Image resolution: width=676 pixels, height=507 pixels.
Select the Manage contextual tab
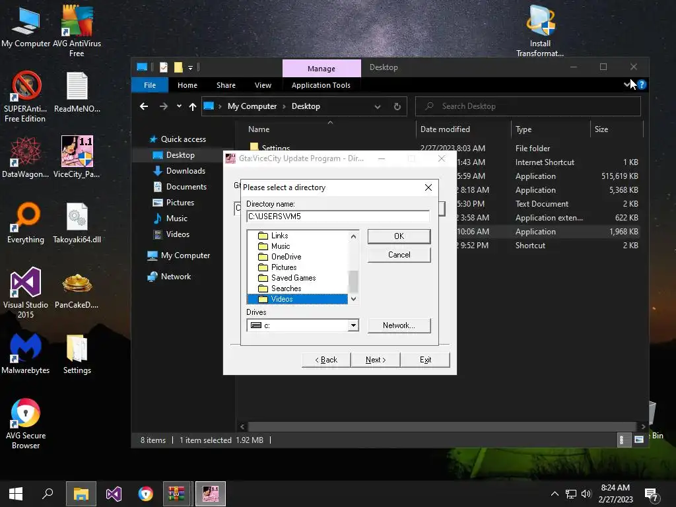(321, 69)
